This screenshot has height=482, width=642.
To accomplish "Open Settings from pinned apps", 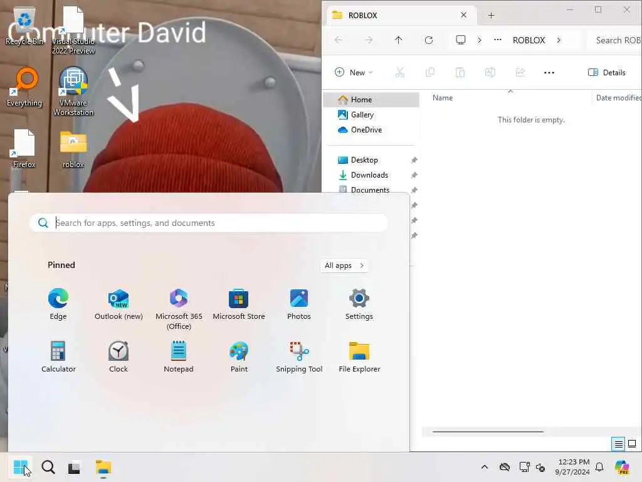I will pyautogui.click(x=359, y=304).
